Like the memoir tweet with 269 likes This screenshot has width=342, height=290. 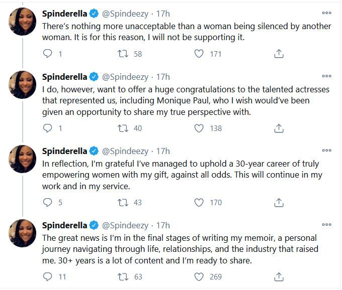[x=199, y=277]
